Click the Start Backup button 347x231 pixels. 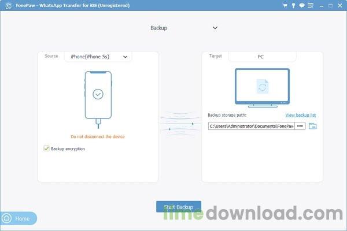pos(179,207)
